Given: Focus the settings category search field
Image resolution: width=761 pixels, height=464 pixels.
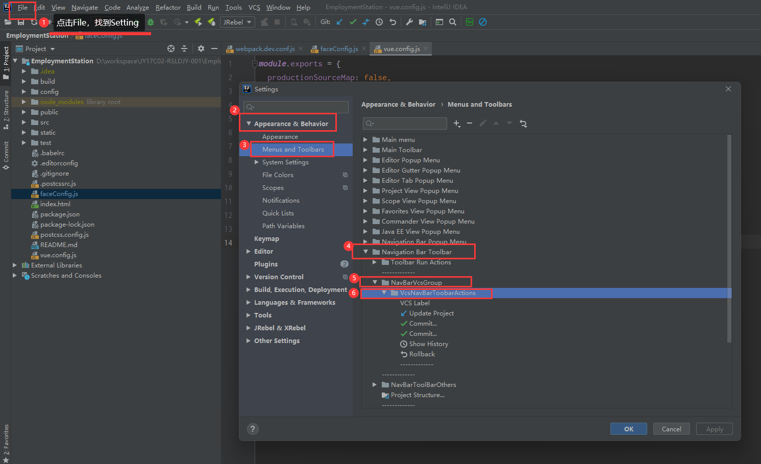Looking at the screenshot, I should click(296, 107).
